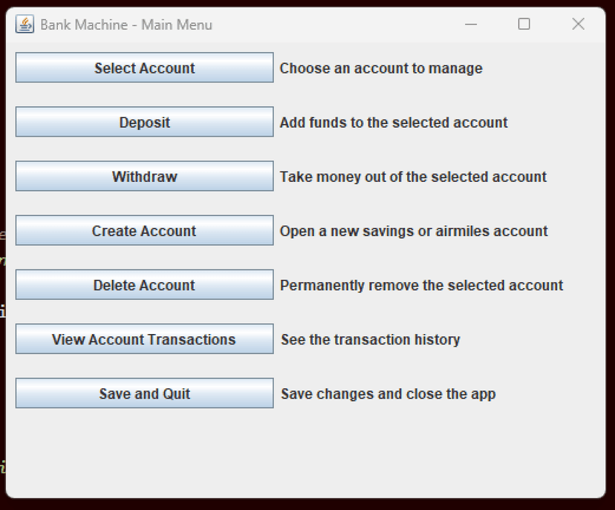The image size is (615, 510).
Task: Select the 'Take money out' description label
Action: click(413, 177)
